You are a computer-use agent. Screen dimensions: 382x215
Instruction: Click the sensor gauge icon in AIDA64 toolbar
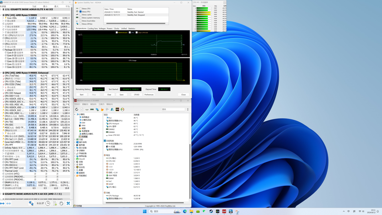point(122,109)
